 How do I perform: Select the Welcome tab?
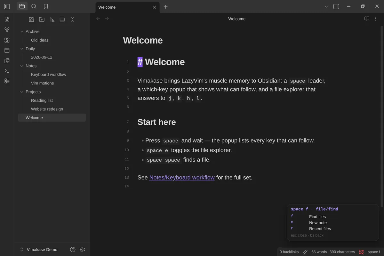(x=127, y=7)
